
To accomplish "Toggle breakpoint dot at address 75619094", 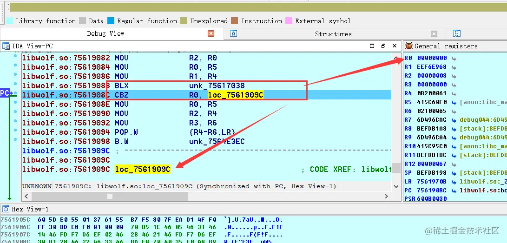I will click(x=15, y=130).
